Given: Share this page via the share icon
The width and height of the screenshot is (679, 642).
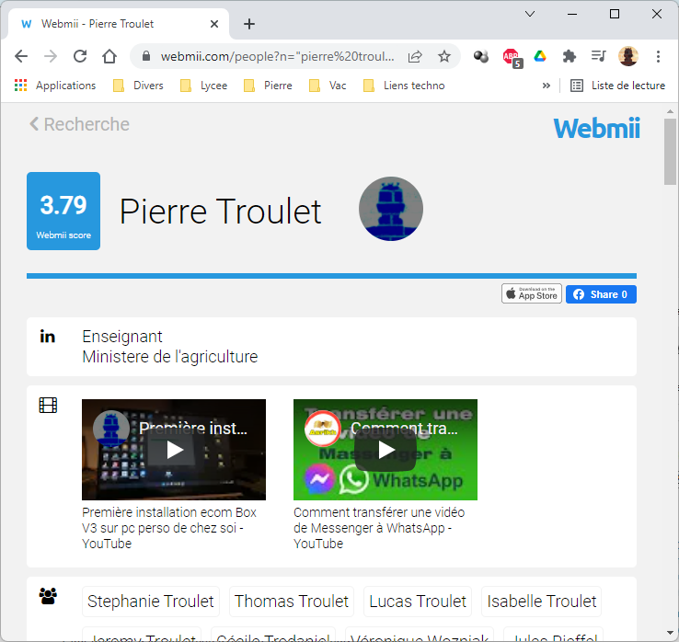Looking at the screenshot, I should [415, 56].
